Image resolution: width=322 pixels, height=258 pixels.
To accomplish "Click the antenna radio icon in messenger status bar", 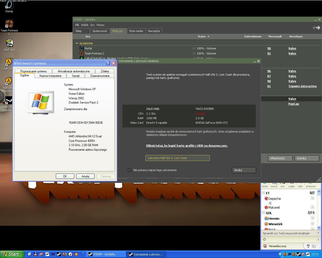I will pyautogui.click(x=308, y=246).
